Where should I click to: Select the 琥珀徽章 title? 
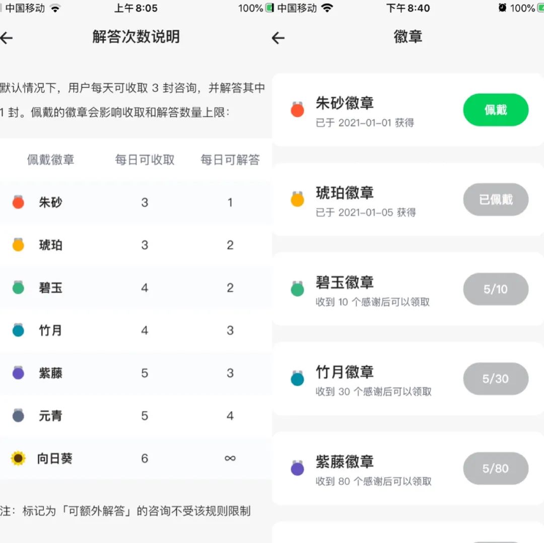[x=345, y=192]
